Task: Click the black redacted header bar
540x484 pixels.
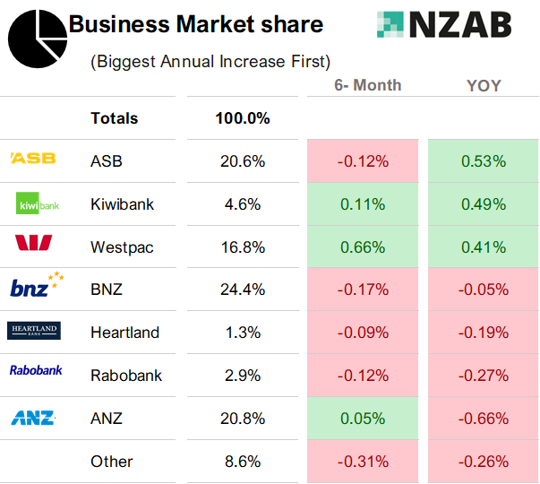Action: 243,86
